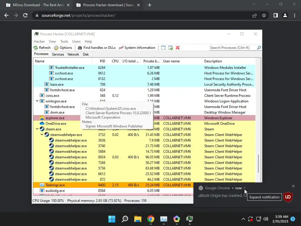The image size is (301, 226).
Task: Select the audiodg.exe process row
Action: (x=113, y=190)
